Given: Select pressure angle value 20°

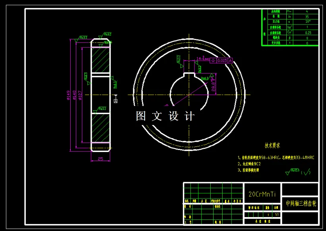Looking at the screenshot, I should pyautogui.click(x=308, y=21).
